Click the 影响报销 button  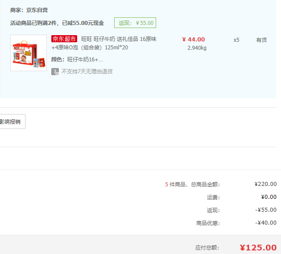pyautogui.click(x=12, y=121)
